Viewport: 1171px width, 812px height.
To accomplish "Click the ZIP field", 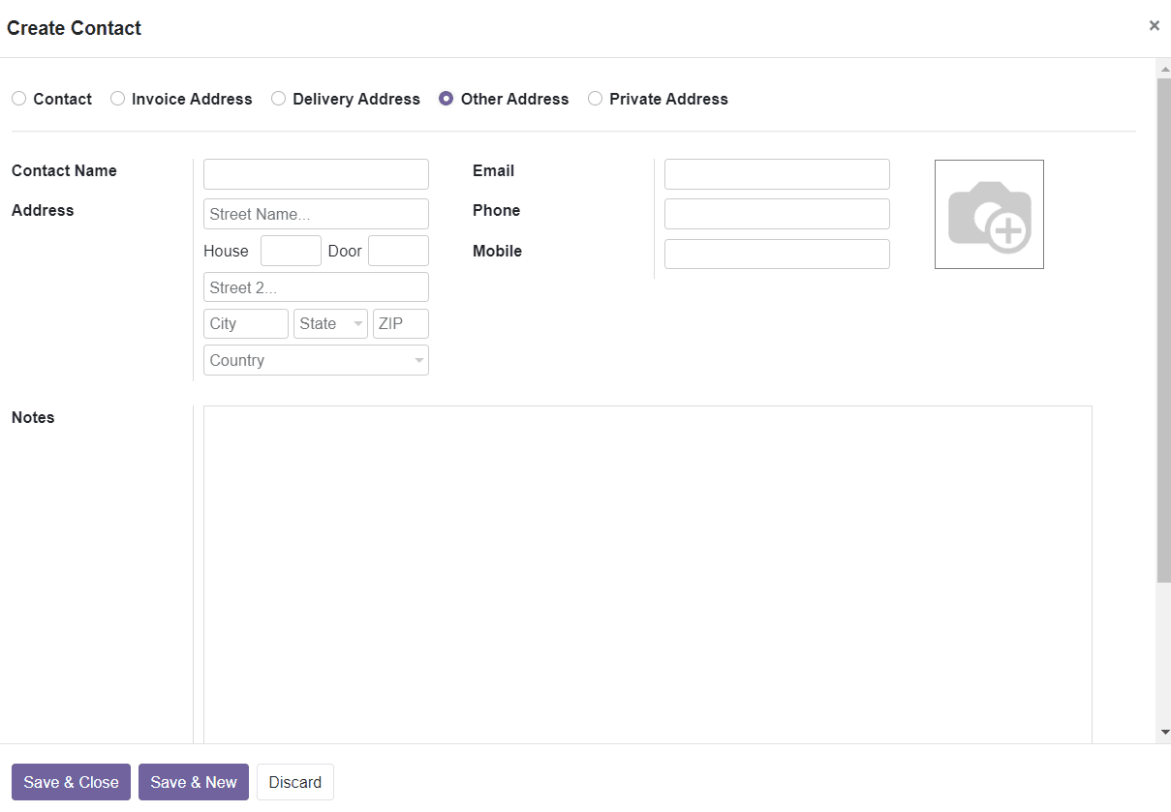I will tap(400, 323).
